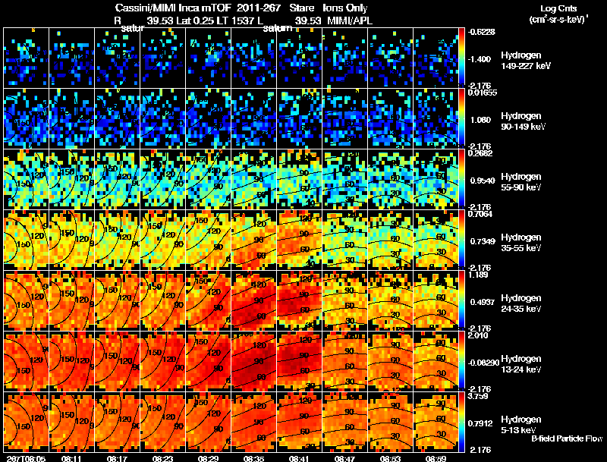Image resolution: width=607 pixels, height=462 pixels.
Task: Open 90-149 keV panel at 08:47
Action: tap(344, 118)
